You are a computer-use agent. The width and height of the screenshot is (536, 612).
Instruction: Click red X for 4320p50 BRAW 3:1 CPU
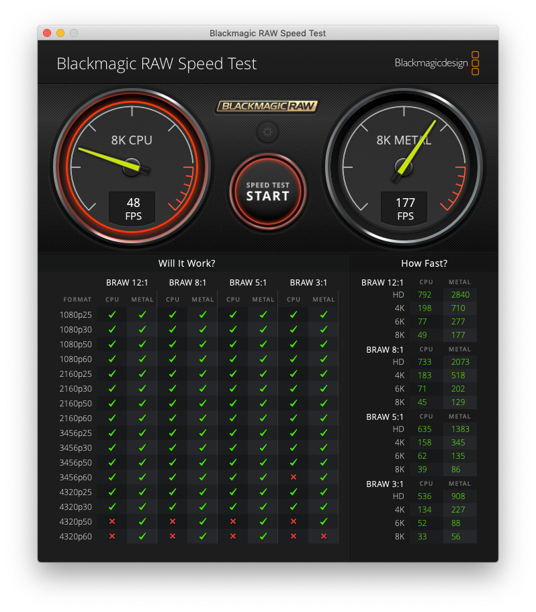[294, 521]
